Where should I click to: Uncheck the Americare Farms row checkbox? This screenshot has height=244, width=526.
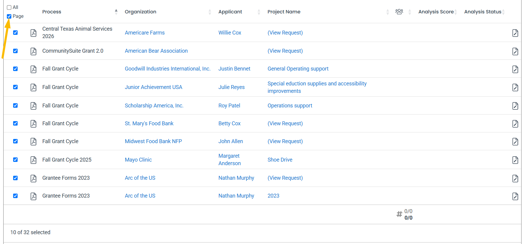click(x=16, y=33)
